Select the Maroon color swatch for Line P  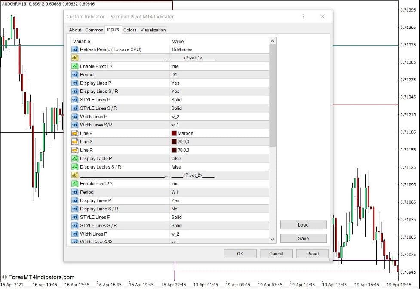tap(174, 133)
